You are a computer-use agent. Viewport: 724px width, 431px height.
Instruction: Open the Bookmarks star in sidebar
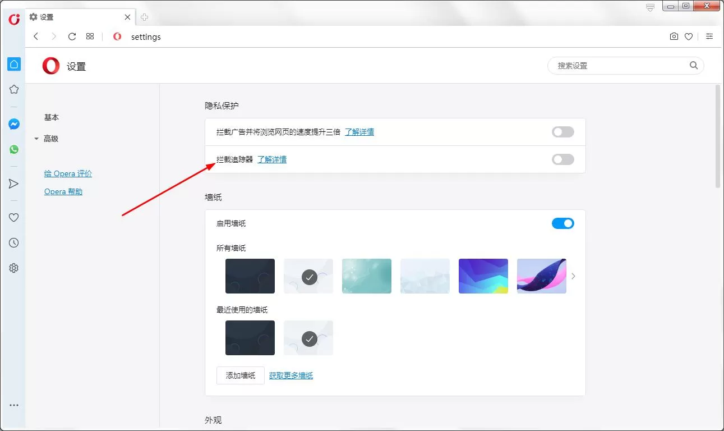(14, 89)
